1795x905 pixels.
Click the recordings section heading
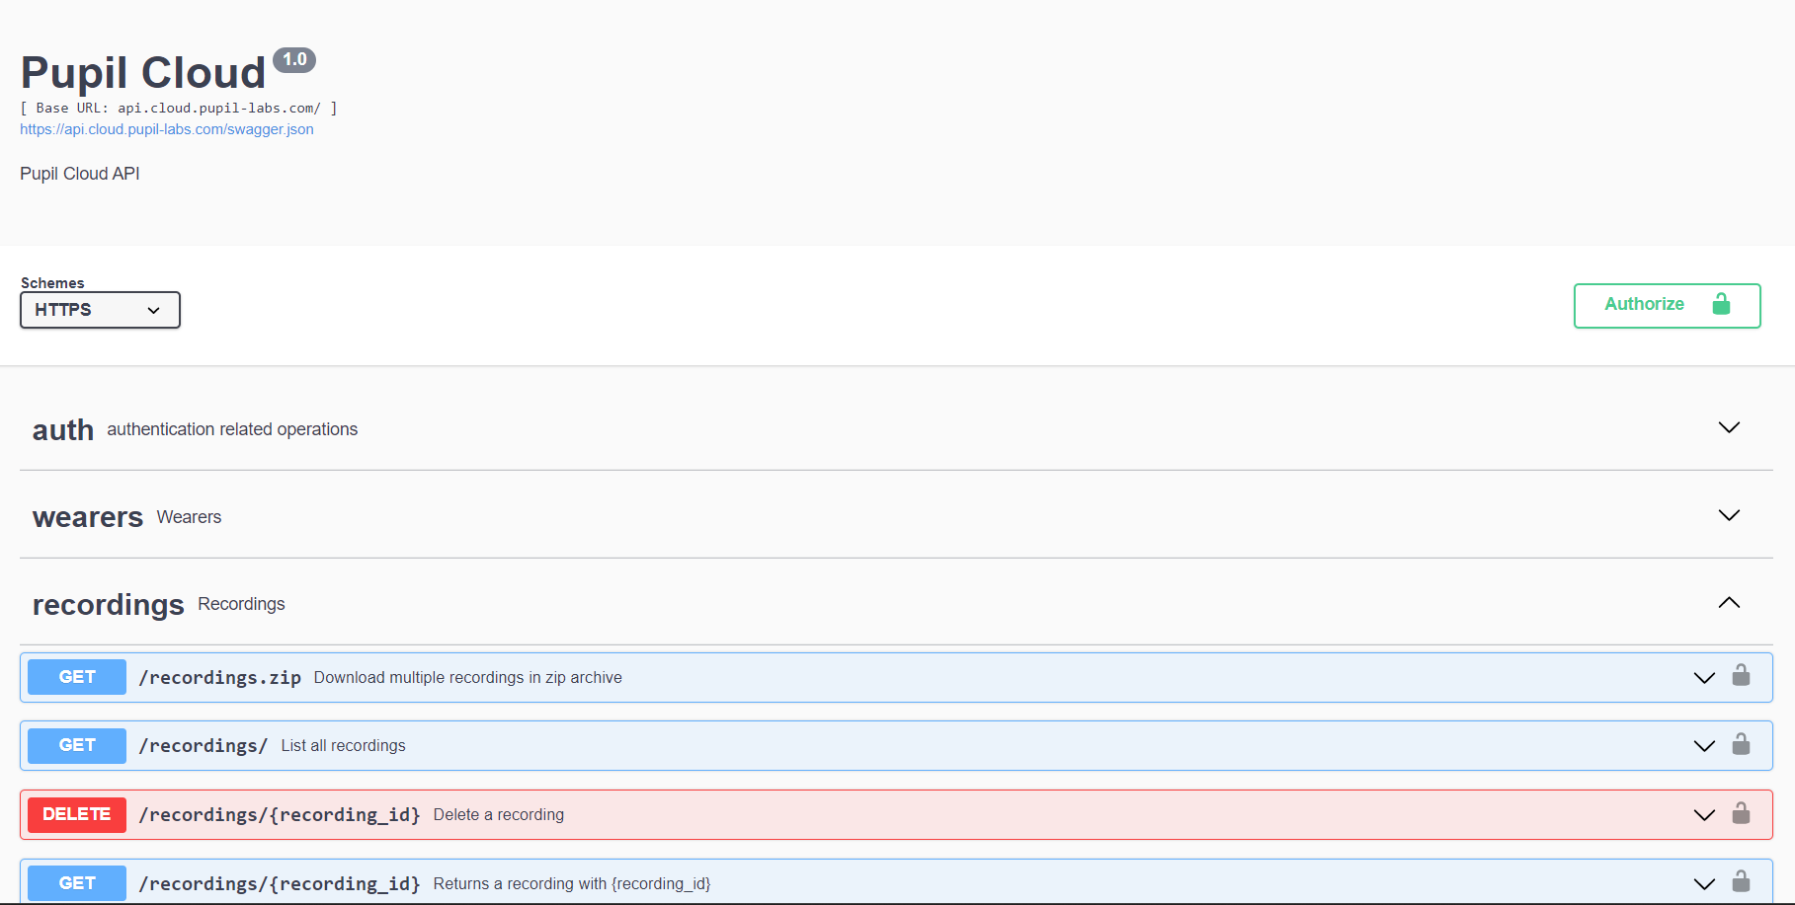109,604
